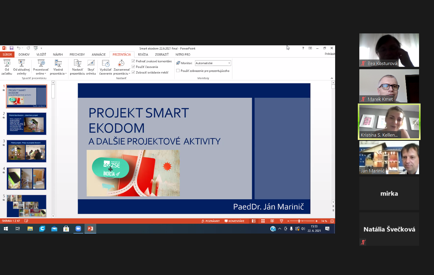Open the Monitor dropdown set to Automatické

pyautogui.click(x=229, y=63)
